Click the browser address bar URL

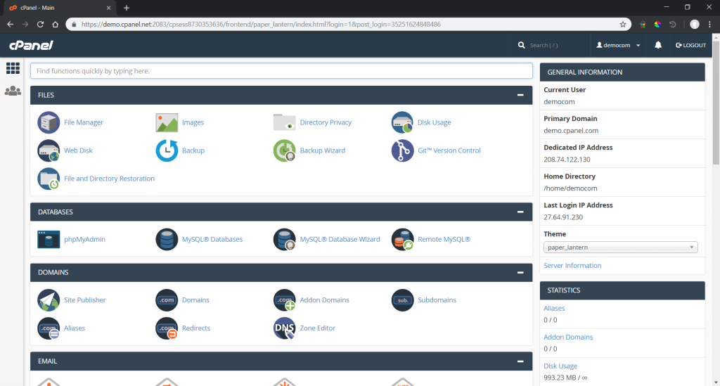(261, 25)
